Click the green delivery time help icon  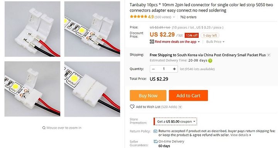point(210,61)
